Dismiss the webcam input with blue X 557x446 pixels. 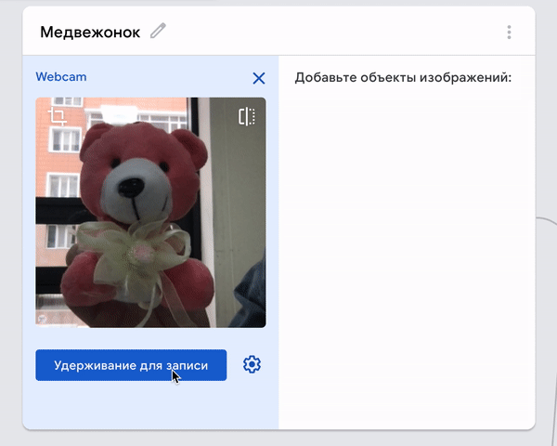pos(259,78)
